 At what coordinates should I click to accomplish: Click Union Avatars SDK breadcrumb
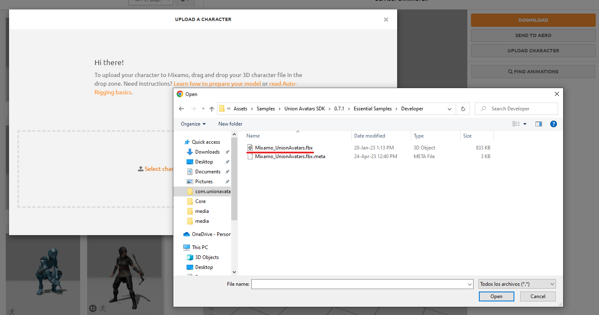tap(305, 109)
